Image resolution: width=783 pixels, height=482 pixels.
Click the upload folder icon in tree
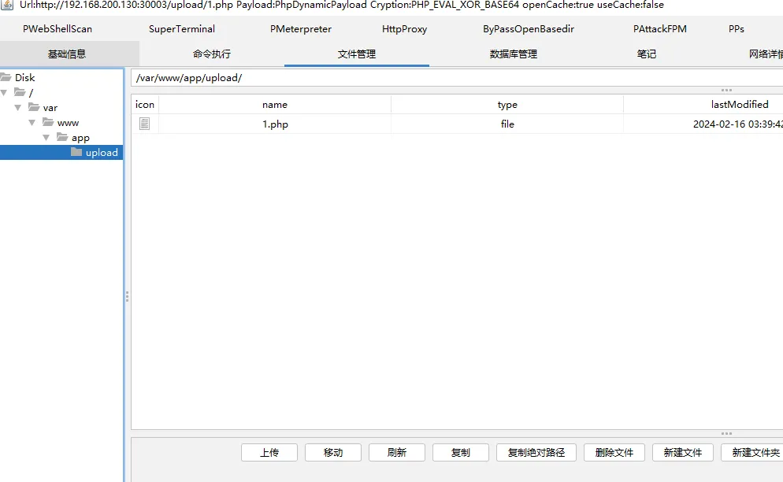(x=76, y=152)
